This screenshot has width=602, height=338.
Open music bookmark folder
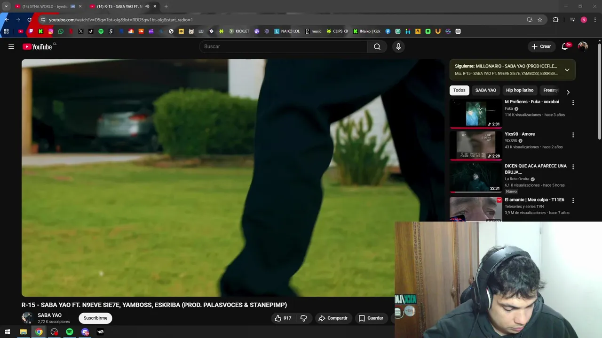313,31
